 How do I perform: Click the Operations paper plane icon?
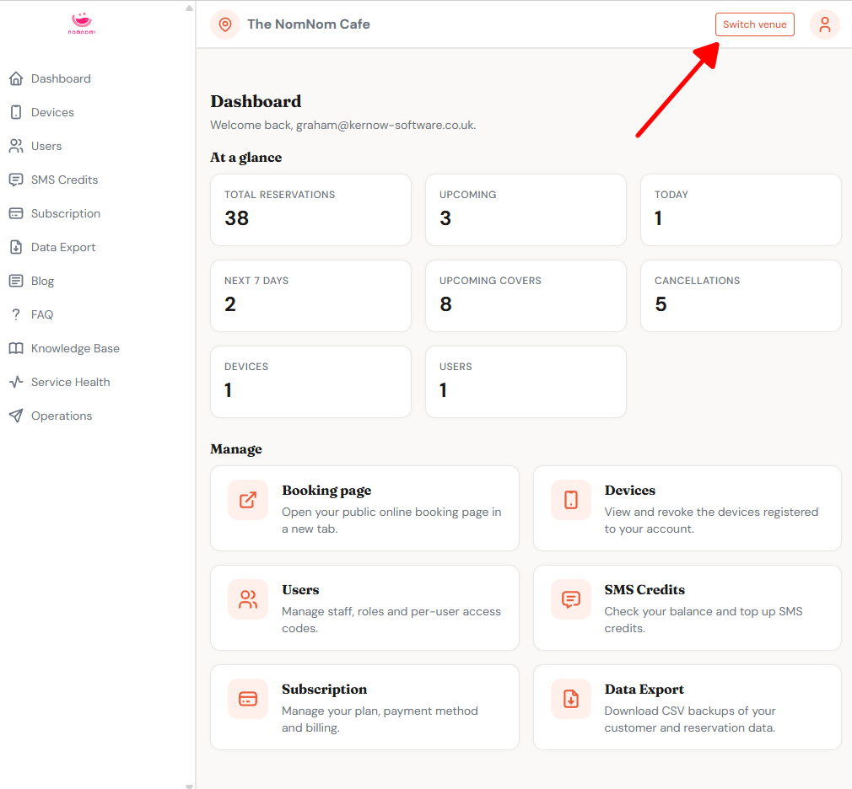16,416
